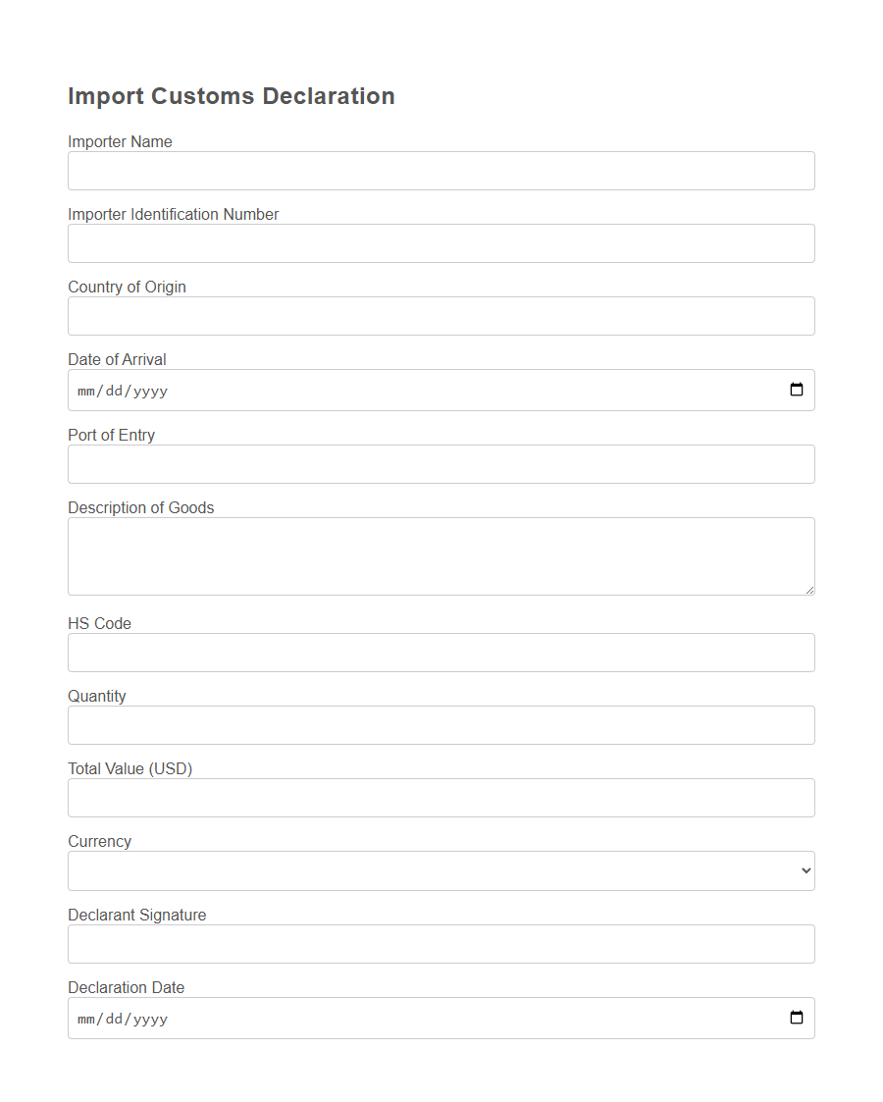This screenshot has height=1102, width=883.
Task: Select the Port of Entry field
Action: 441,464
